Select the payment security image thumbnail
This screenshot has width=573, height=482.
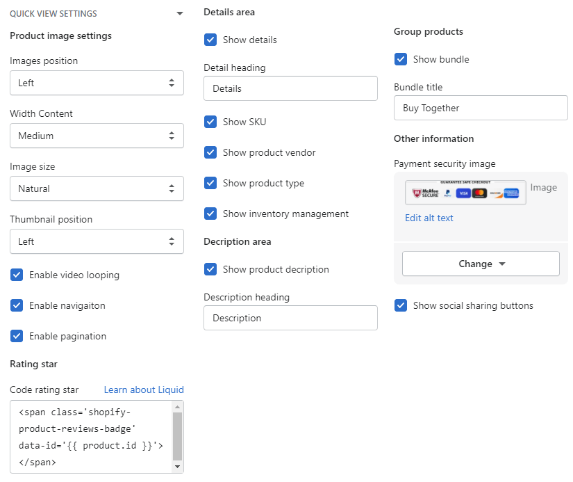click(x=465, y=193)
